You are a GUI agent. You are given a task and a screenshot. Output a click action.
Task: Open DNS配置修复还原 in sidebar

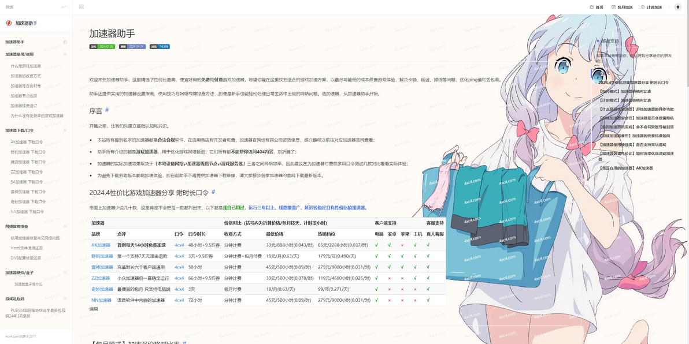coord(26,258)
